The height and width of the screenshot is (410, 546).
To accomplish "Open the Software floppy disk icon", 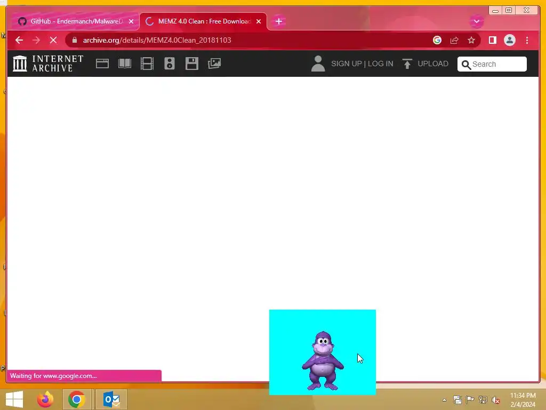I will (192, 64).
